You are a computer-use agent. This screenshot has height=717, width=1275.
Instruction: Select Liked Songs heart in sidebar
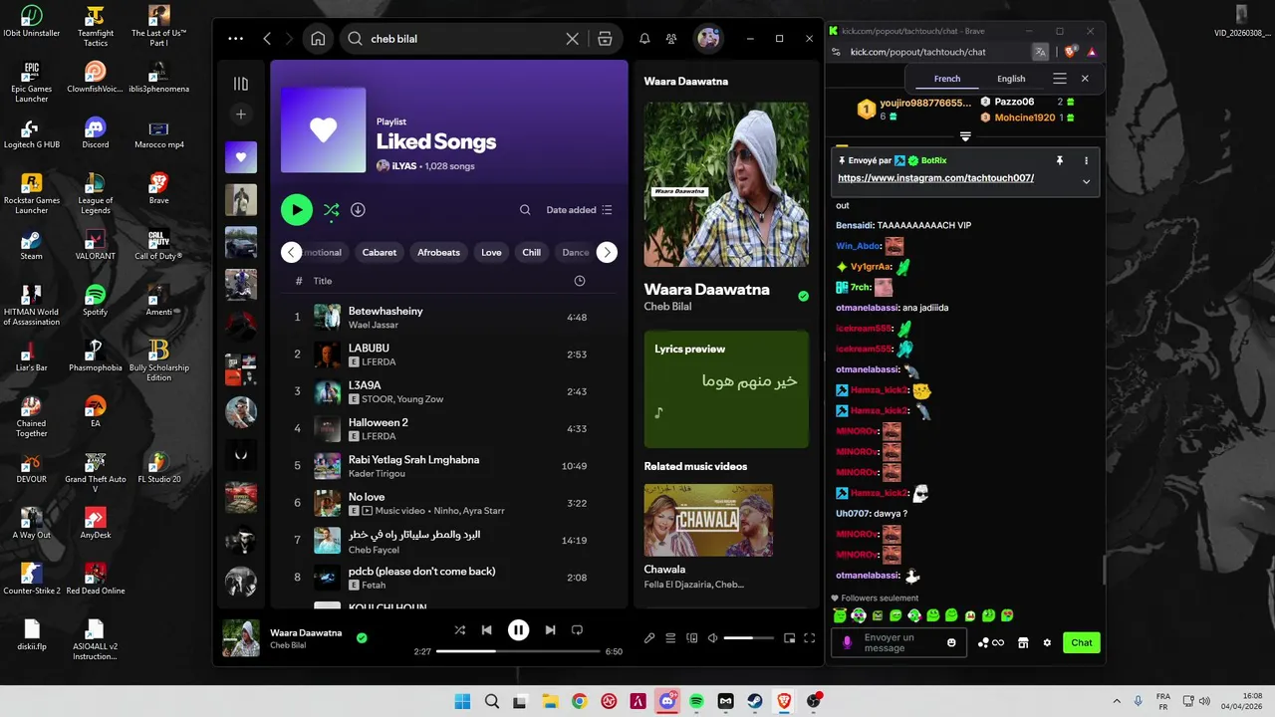point(240,157)
